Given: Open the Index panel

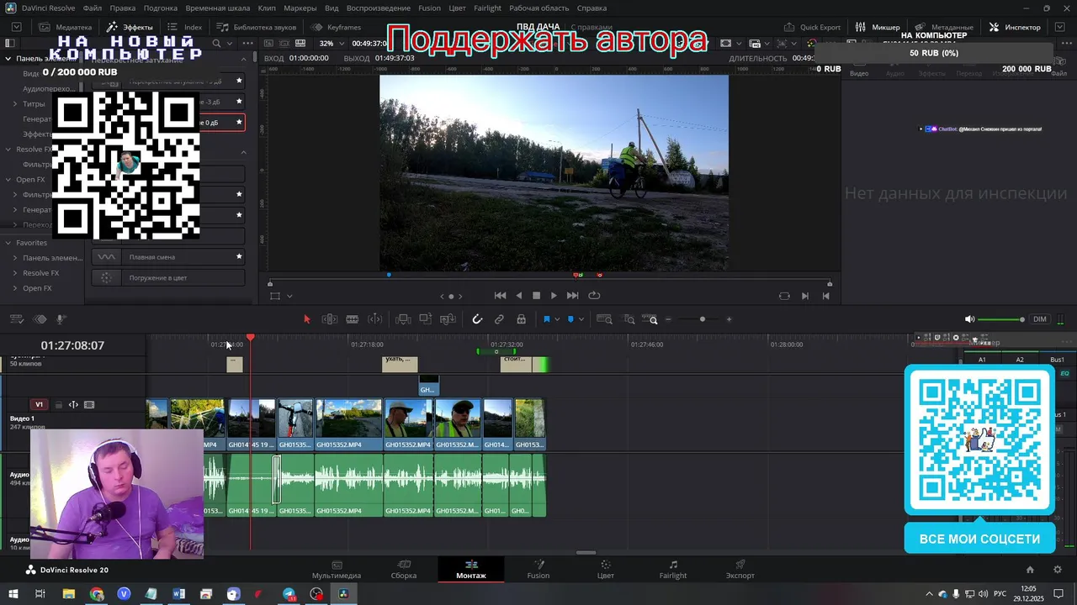Looking at the screenshot, I should [x=185, y=27].
